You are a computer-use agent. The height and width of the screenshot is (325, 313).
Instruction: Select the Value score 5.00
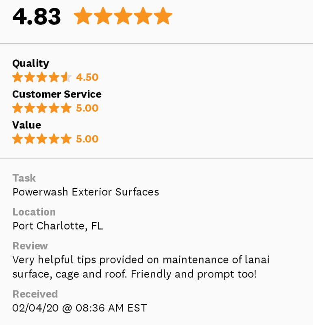87,139
